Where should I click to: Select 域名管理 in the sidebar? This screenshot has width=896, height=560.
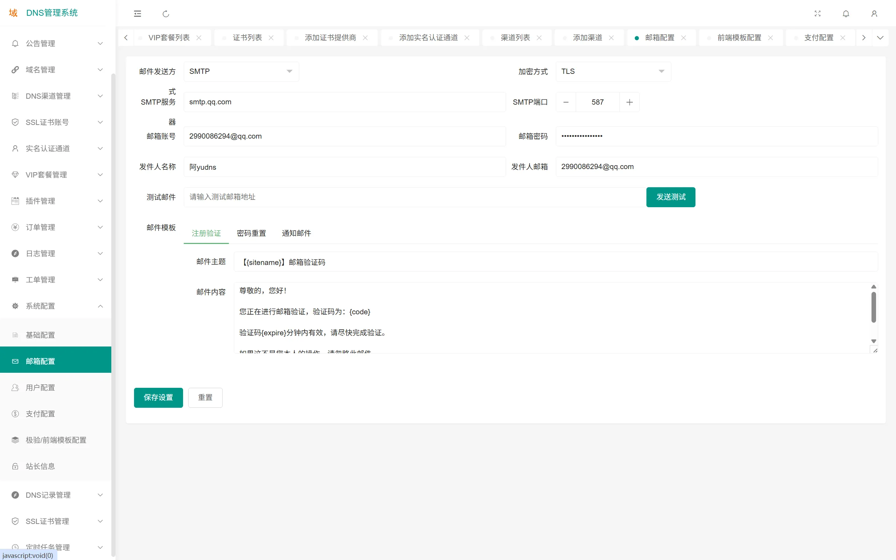41,70
